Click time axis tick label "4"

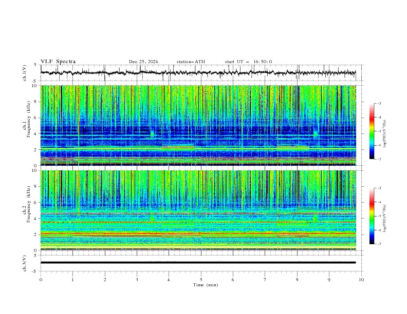(x=169, y=280)
